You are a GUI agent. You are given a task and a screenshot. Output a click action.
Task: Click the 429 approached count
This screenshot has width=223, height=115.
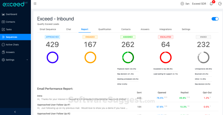(52, 45)
